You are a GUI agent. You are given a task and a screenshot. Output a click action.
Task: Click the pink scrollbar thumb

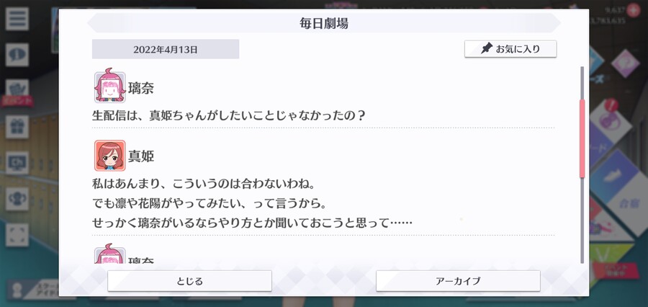[x=582, y=138]
